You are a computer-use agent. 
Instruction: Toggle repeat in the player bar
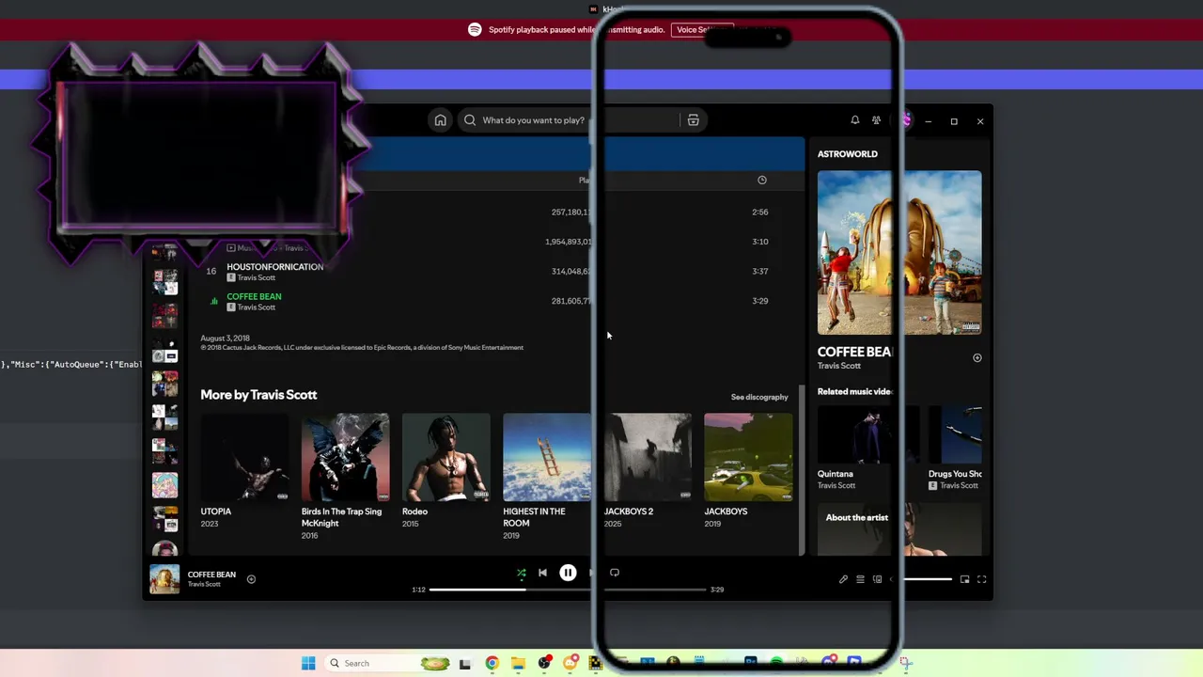pos(615,573)
